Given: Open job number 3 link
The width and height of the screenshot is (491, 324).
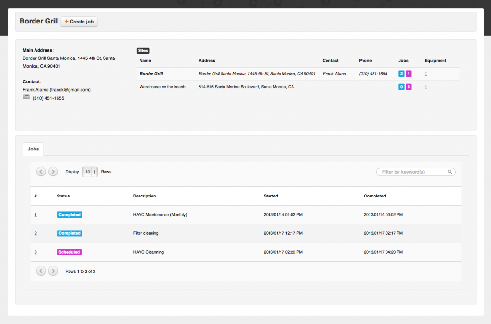Looking at the screenshot, I should pyautogui.click(x=35, y=252).
